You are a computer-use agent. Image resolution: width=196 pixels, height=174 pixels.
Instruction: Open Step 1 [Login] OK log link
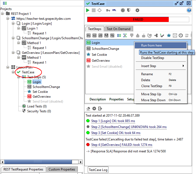(113, 121)
